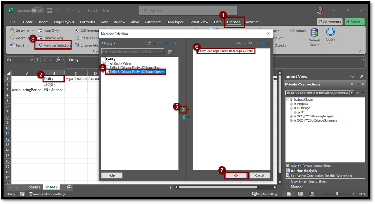Click the blue filter icon in the members pane
Viewport: 375px width, 204px height.
tap(161, 43)
